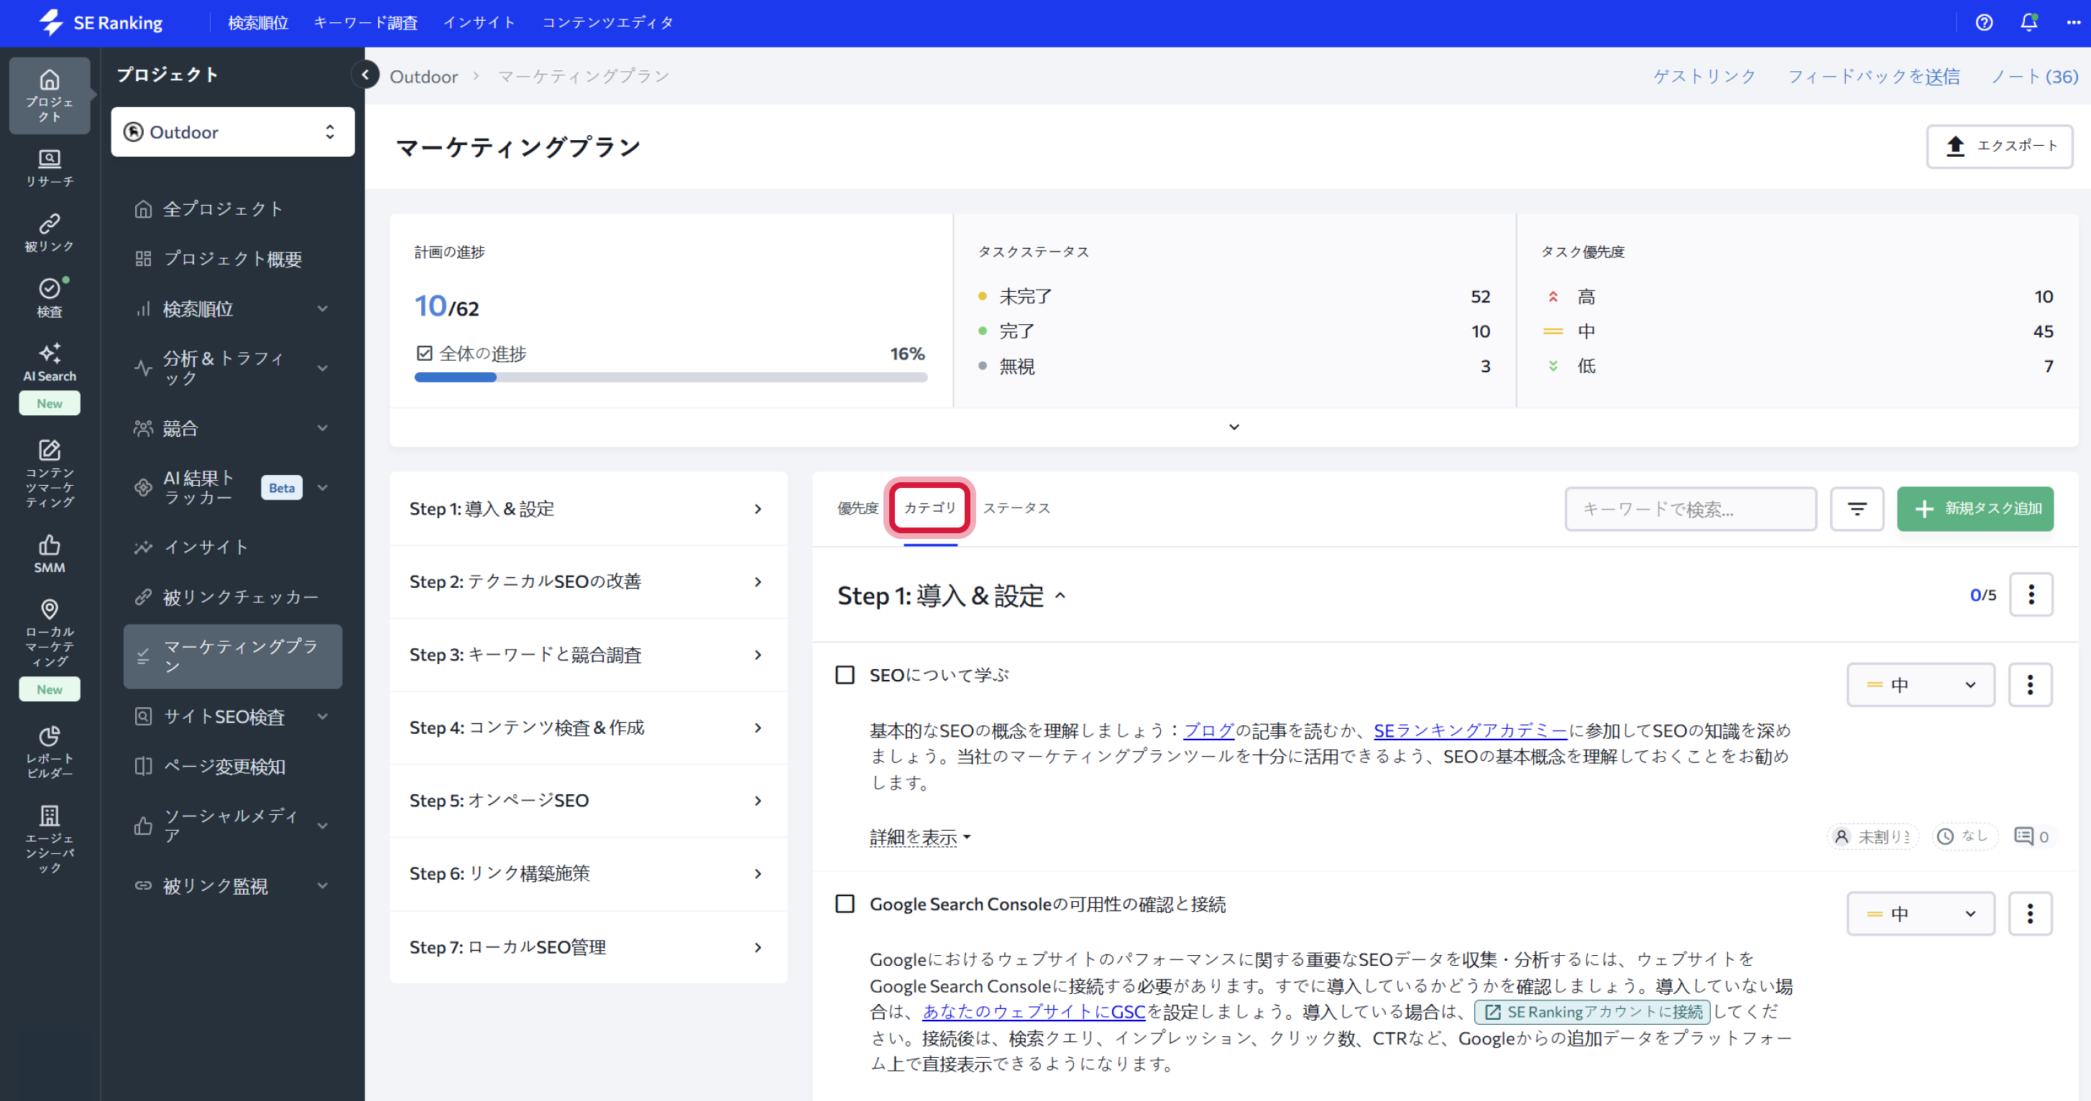Open the priority dropdown showing 中
The image size is (2091, 1101).
(1920, 685)
